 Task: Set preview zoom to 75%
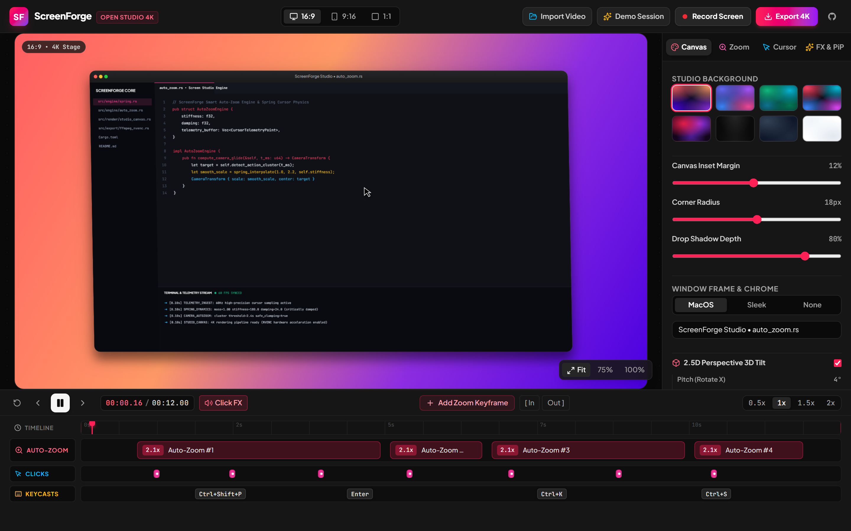point(605,370)
